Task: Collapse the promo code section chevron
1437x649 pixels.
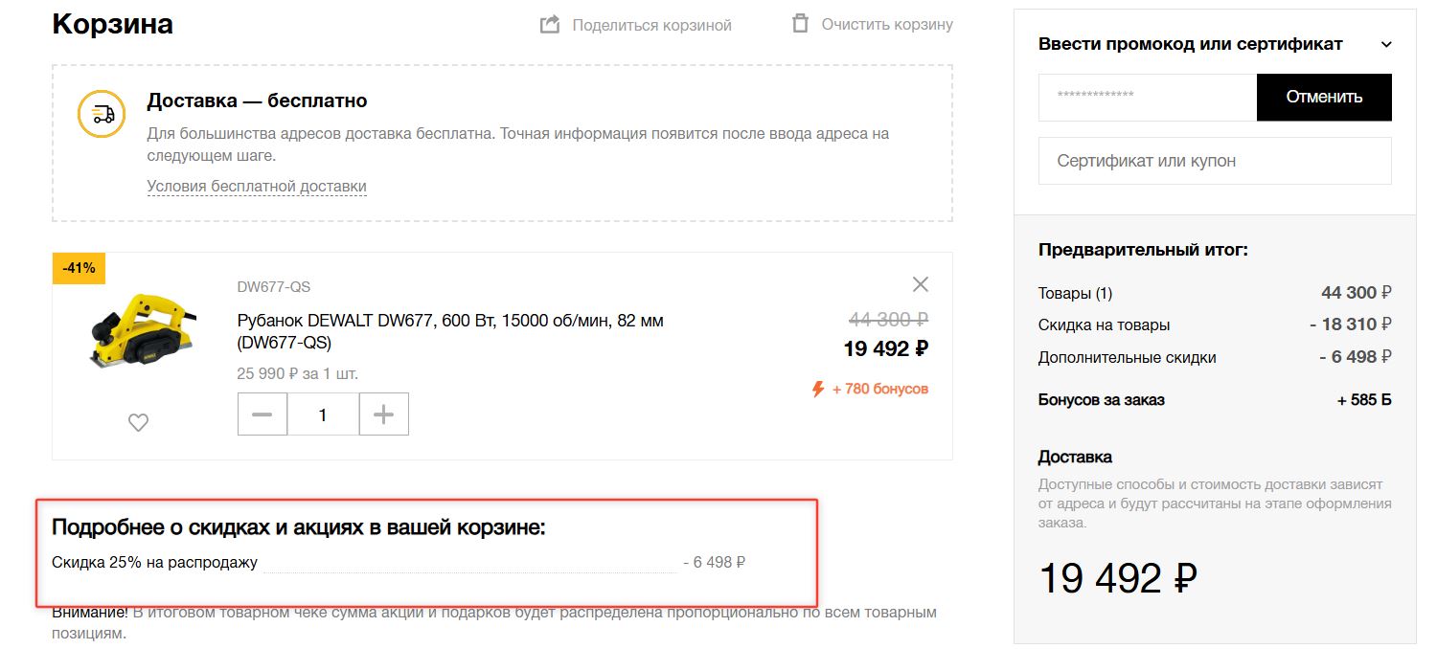Action: tap(1385, 44)
